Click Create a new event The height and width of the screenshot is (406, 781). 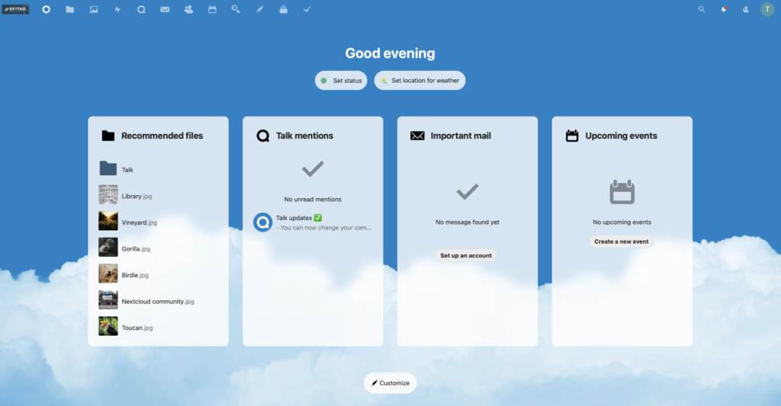[x=621, y=241]
